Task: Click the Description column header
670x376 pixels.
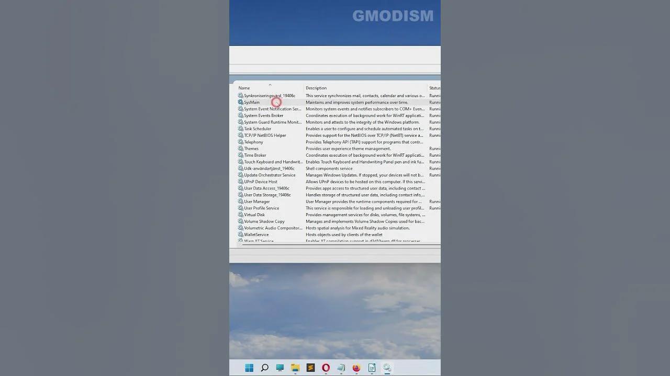Action: [x=316, y=88]
